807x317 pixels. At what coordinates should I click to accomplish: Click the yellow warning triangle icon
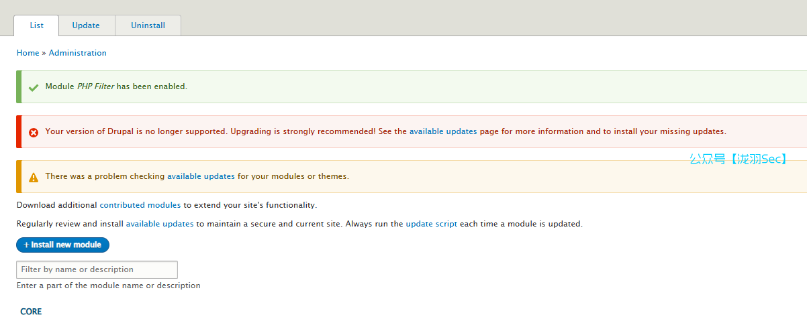34,177
